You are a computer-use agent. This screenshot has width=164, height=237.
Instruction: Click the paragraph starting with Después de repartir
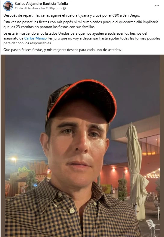72,15
